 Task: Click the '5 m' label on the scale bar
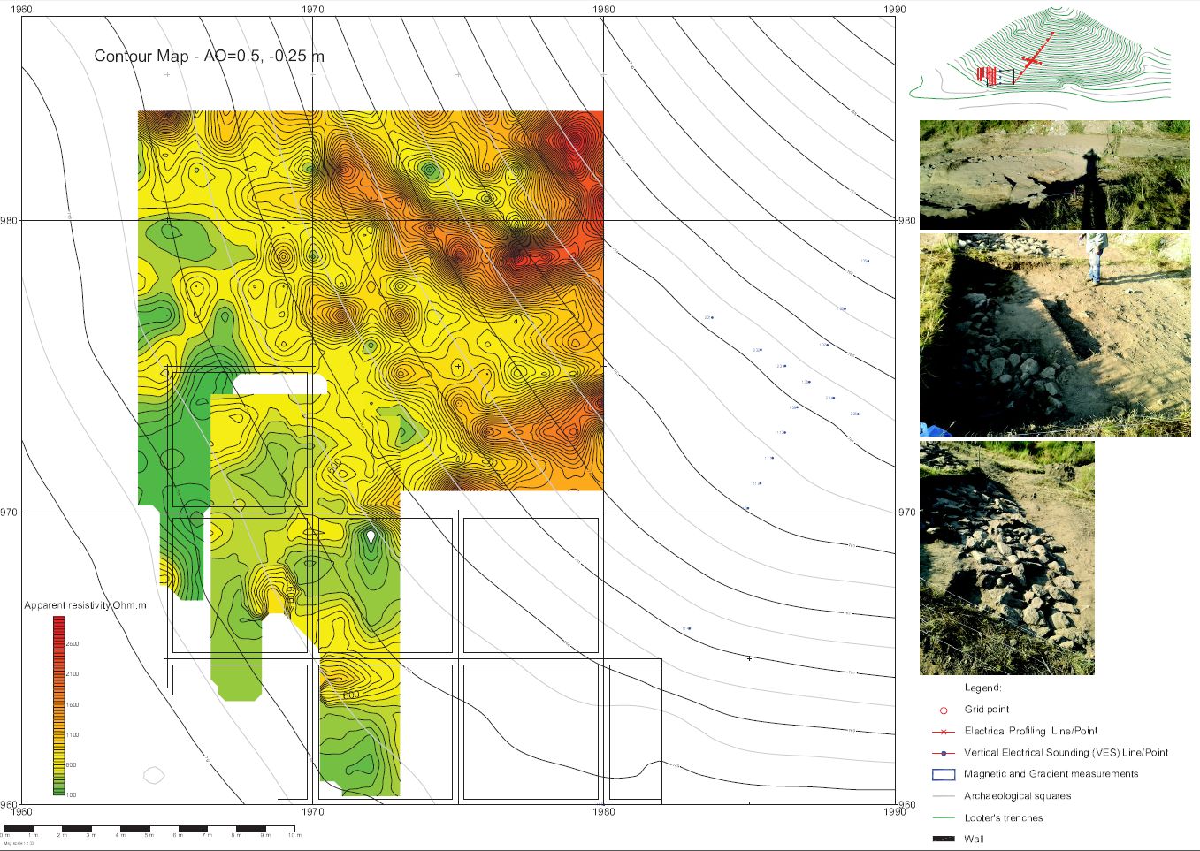click(x=149, y=836)
